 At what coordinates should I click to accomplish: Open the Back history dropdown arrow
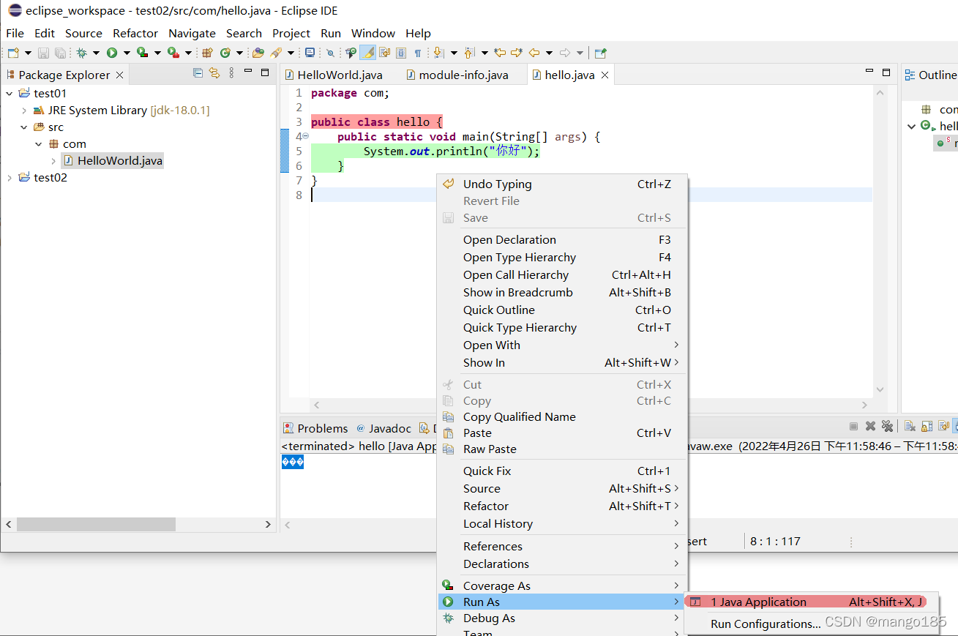click(548, 53)
